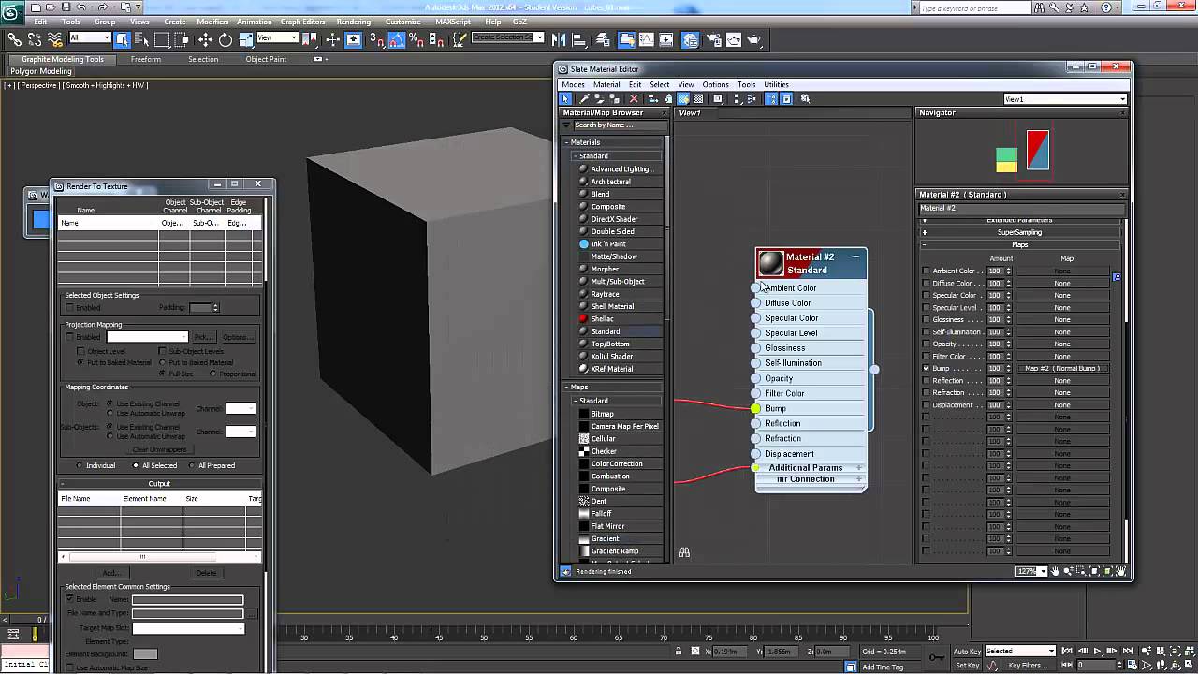1198x674 pixels.
Task: Click the Add Time Tag label
Action: click(x=883, y=667)
